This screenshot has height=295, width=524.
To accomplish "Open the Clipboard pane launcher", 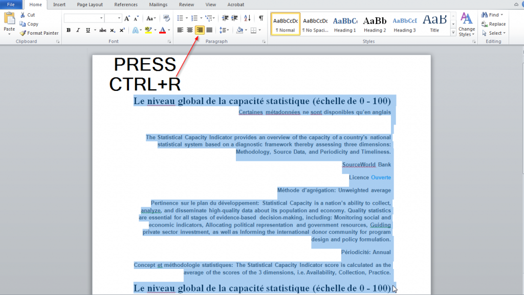I will pos(58,42).
